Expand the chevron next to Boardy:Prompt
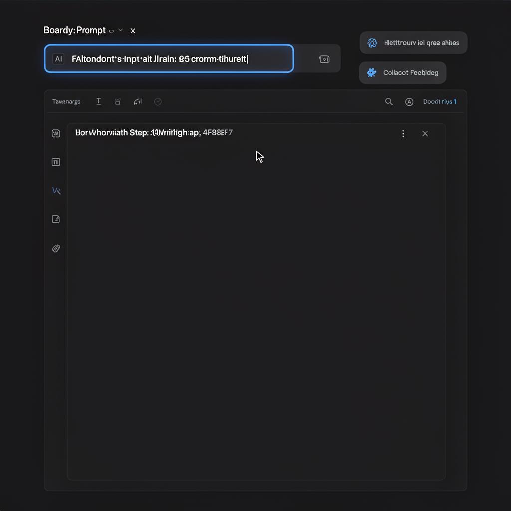The width and height of the screenshot is (511, 511). [x=121, y=30]
